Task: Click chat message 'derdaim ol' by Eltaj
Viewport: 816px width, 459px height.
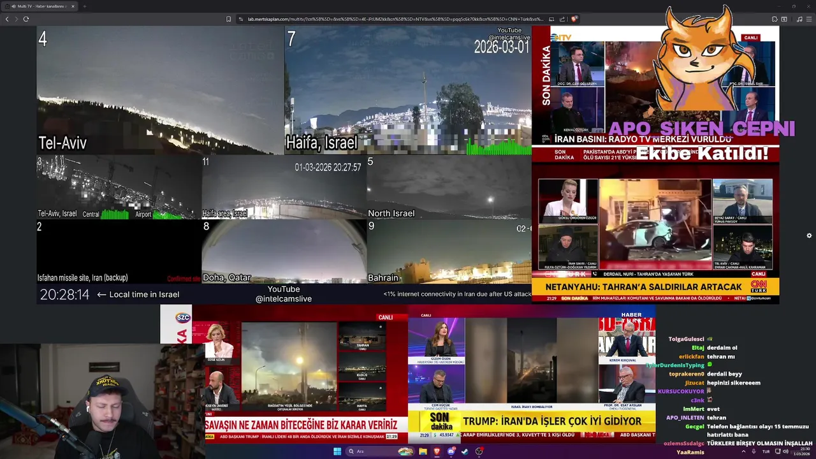Action: coord(722,348)
